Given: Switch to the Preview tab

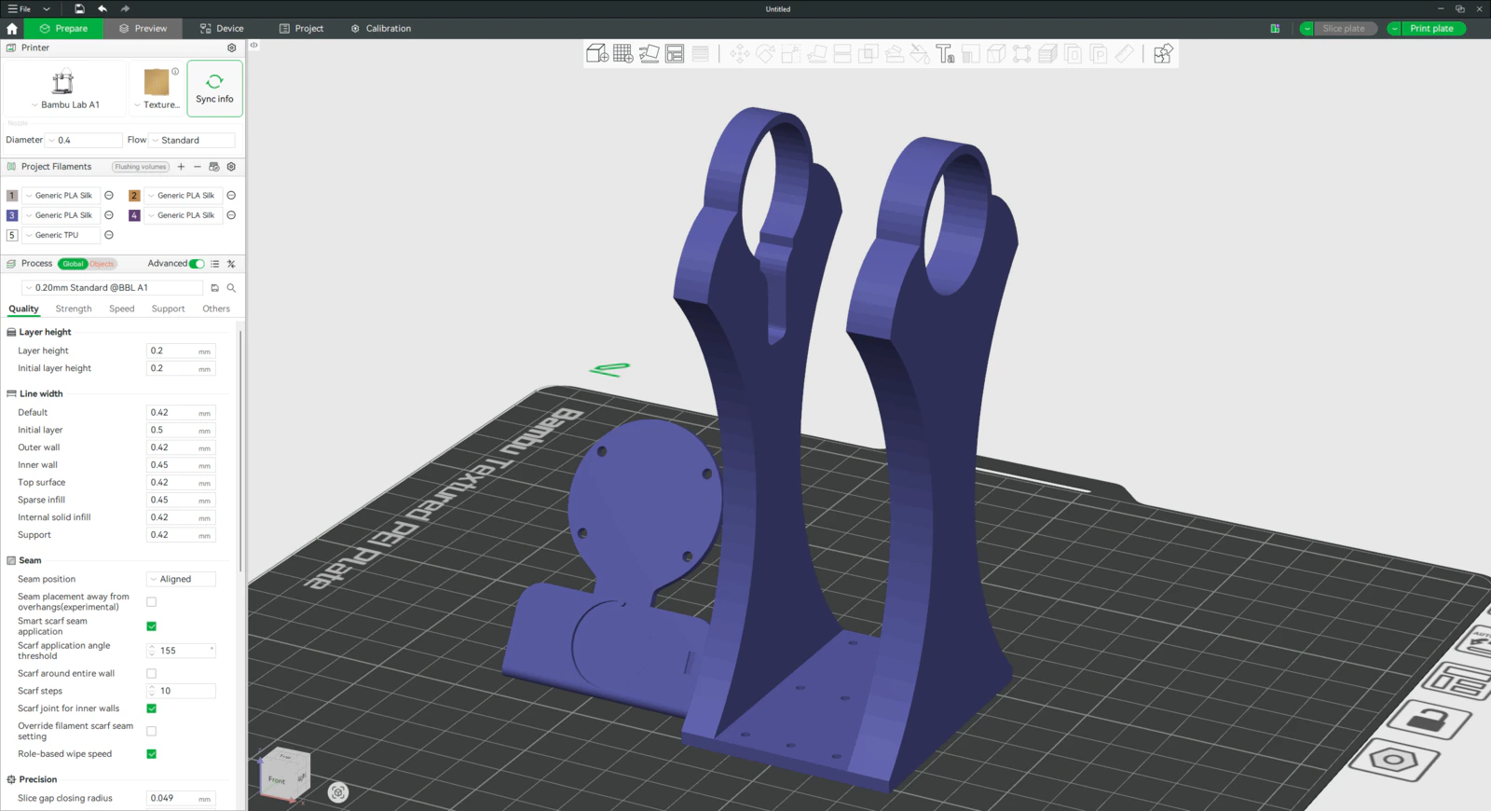Looking at the screenshot, I should click(x=143, y=29).
